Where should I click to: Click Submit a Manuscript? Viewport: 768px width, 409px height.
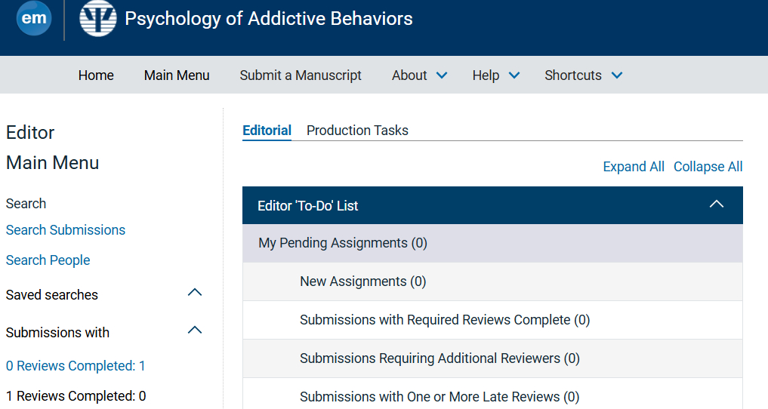pos(301,75)
